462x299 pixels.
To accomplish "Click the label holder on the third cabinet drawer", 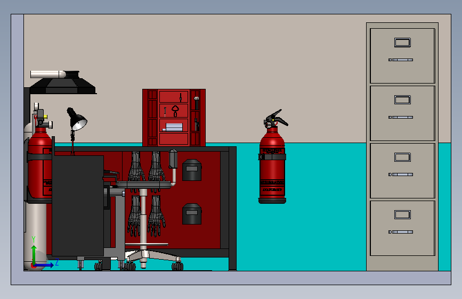I will tap(402, 157).
